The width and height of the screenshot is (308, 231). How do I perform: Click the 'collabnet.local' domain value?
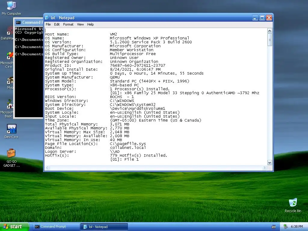[128, 147]
